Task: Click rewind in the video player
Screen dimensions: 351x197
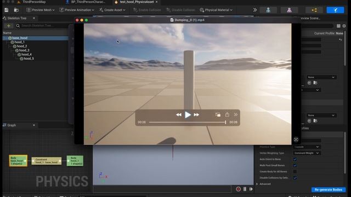Action: click(x=178, y=115)
